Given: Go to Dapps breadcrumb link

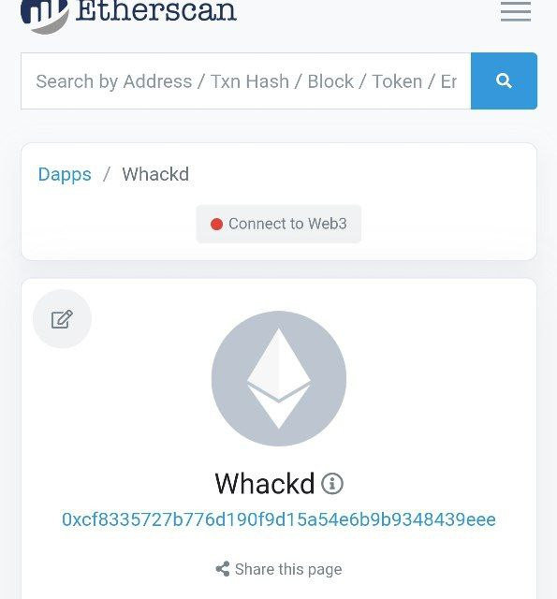Looking at the screenshot, I should pos(65,175).
